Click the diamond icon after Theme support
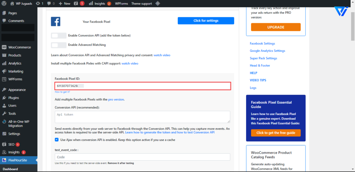355x172 pixels. pyautogui.click(x=158, y=3)
